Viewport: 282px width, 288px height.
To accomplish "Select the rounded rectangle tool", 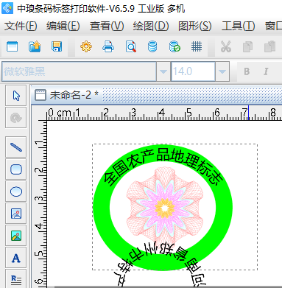I will coord(16,169).
